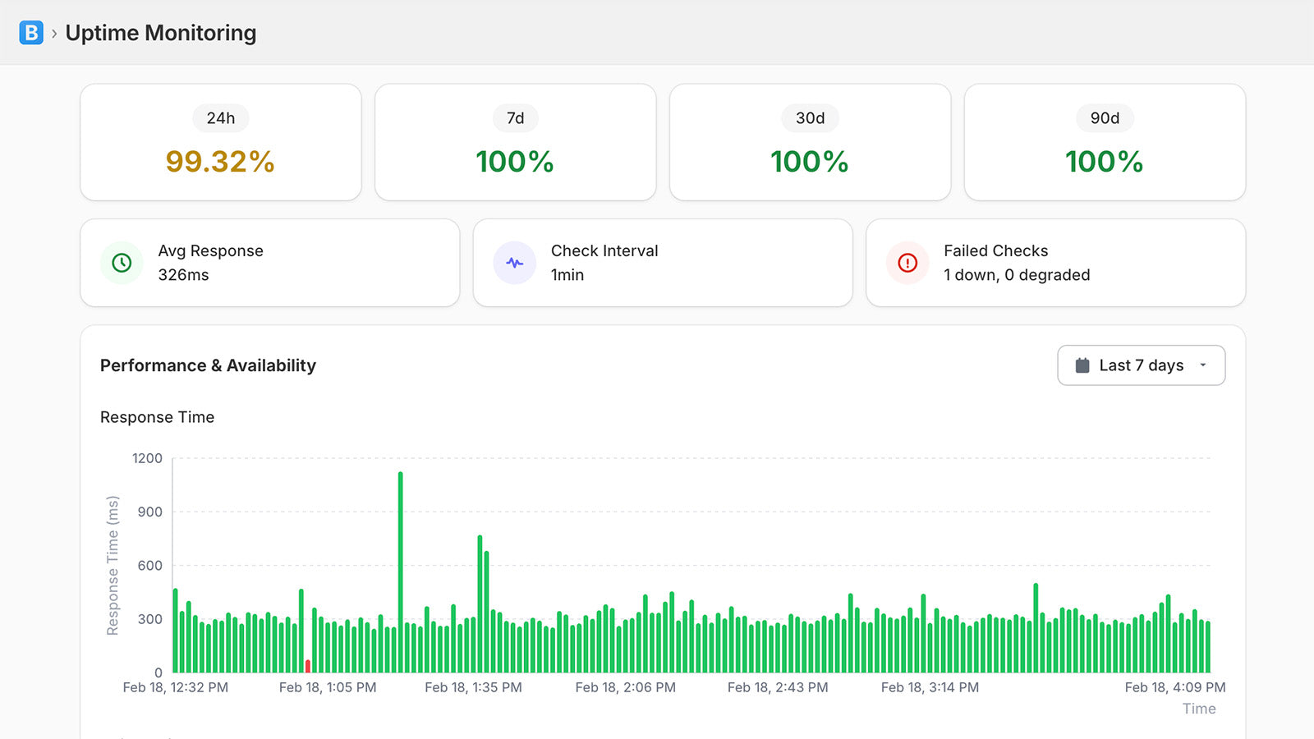Click the calendar icon in the date range button
Viewport: 1314px width, 739px height.
(1082, 365)
